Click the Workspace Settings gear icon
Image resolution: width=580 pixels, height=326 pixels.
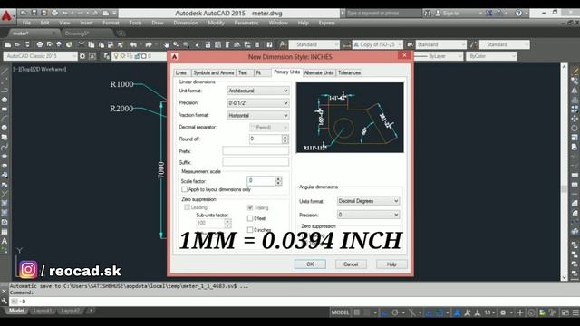(x=82, y=56)
